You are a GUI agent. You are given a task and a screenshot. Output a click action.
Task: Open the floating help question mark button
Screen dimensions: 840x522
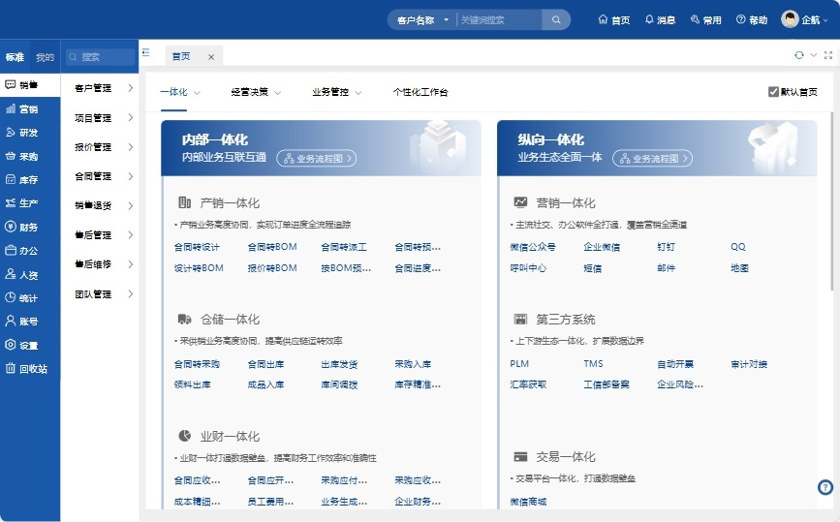825,487
